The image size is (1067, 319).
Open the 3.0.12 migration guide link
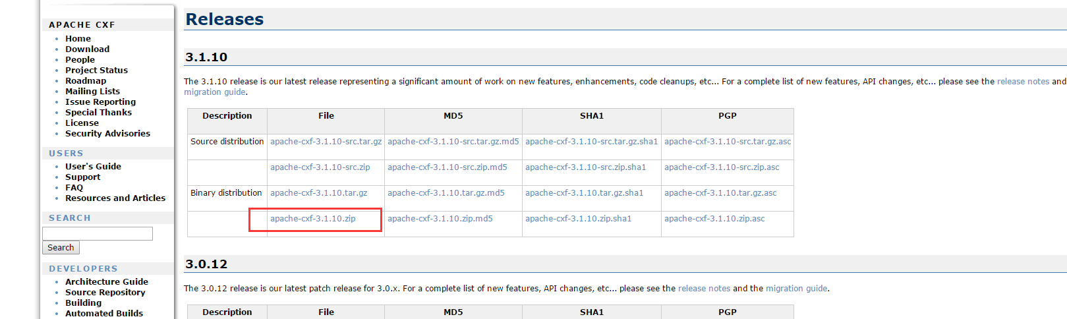pos(796,289)
